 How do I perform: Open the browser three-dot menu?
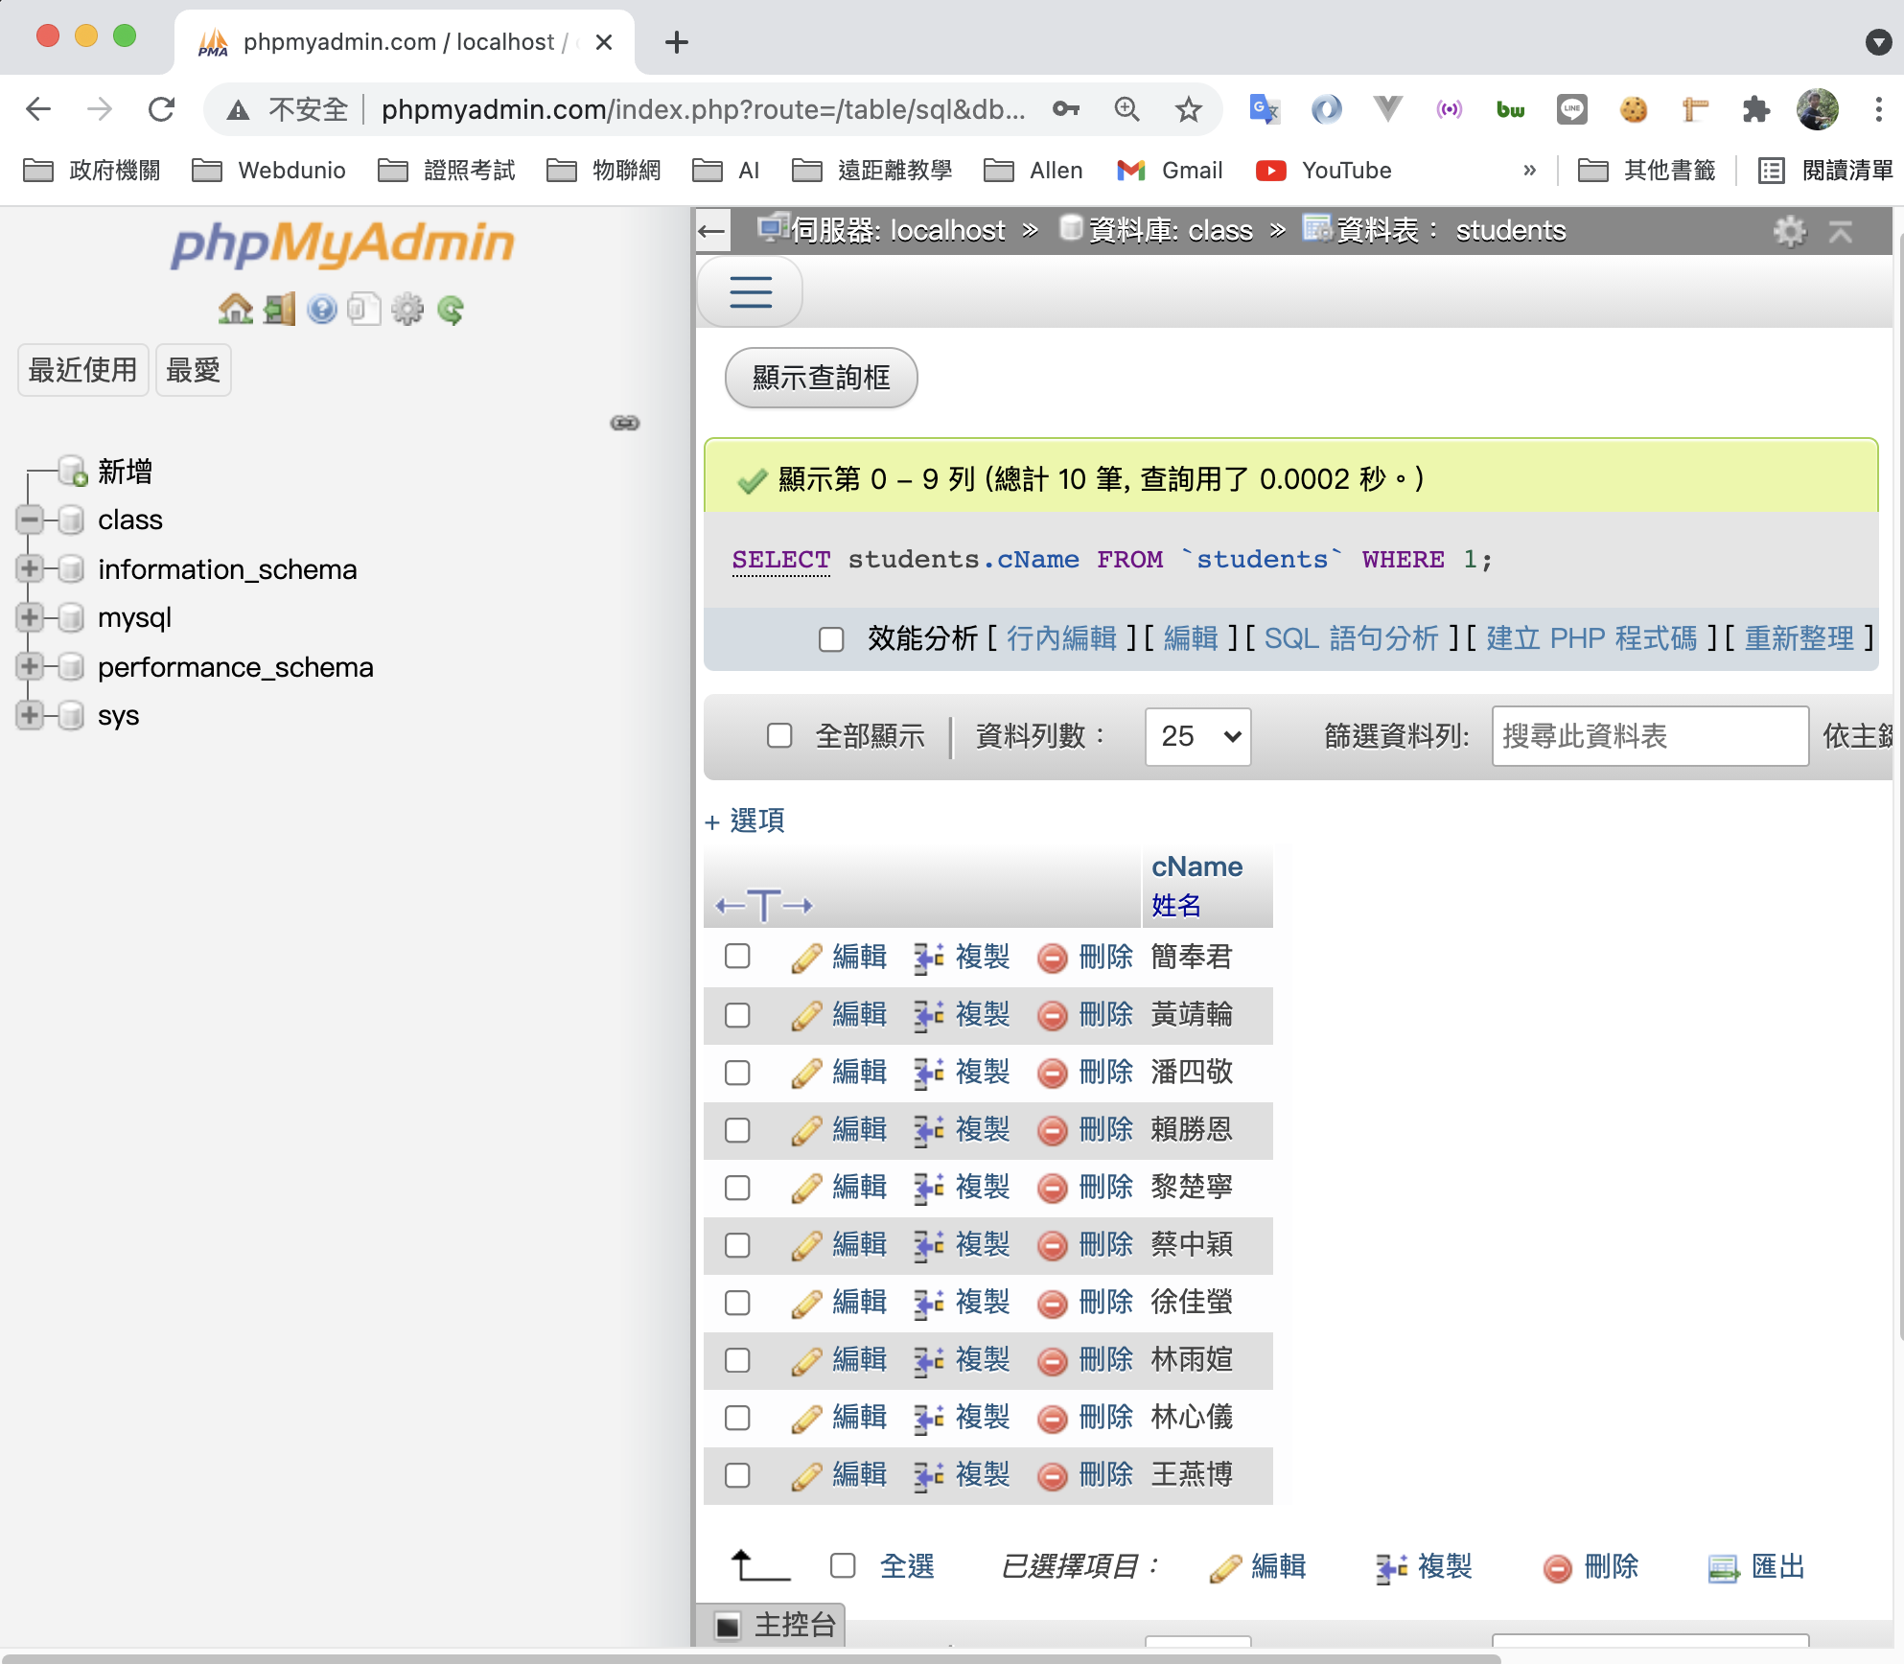point(1878,109)
